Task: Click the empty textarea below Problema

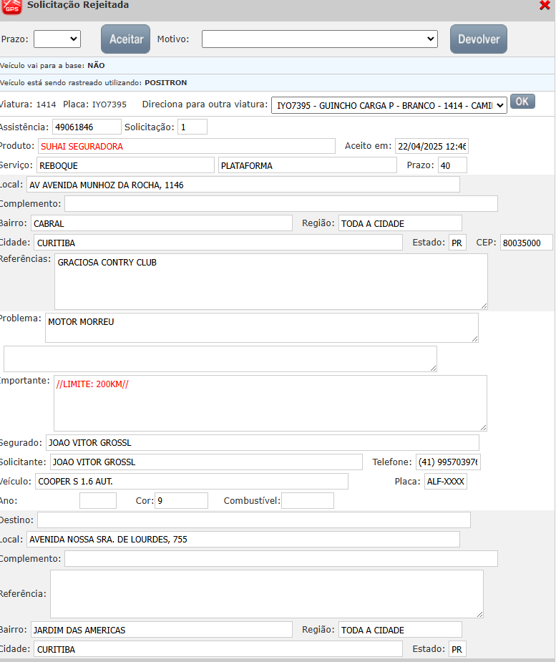Action: click(x=220, y=359)
